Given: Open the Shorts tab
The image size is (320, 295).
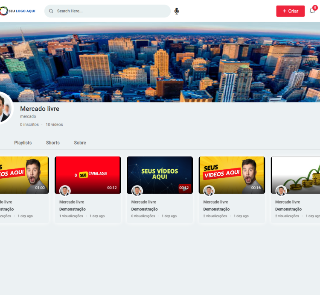Looking at the screenshot, I should [x=53, y=143].
